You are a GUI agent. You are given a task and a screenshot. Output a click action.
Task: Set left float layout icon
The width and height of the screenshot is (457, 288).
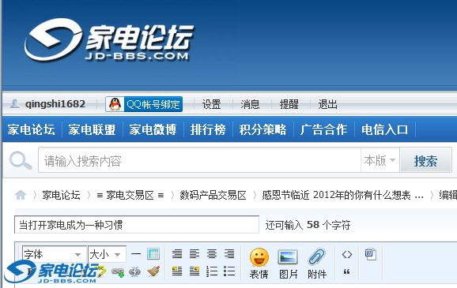177,271
